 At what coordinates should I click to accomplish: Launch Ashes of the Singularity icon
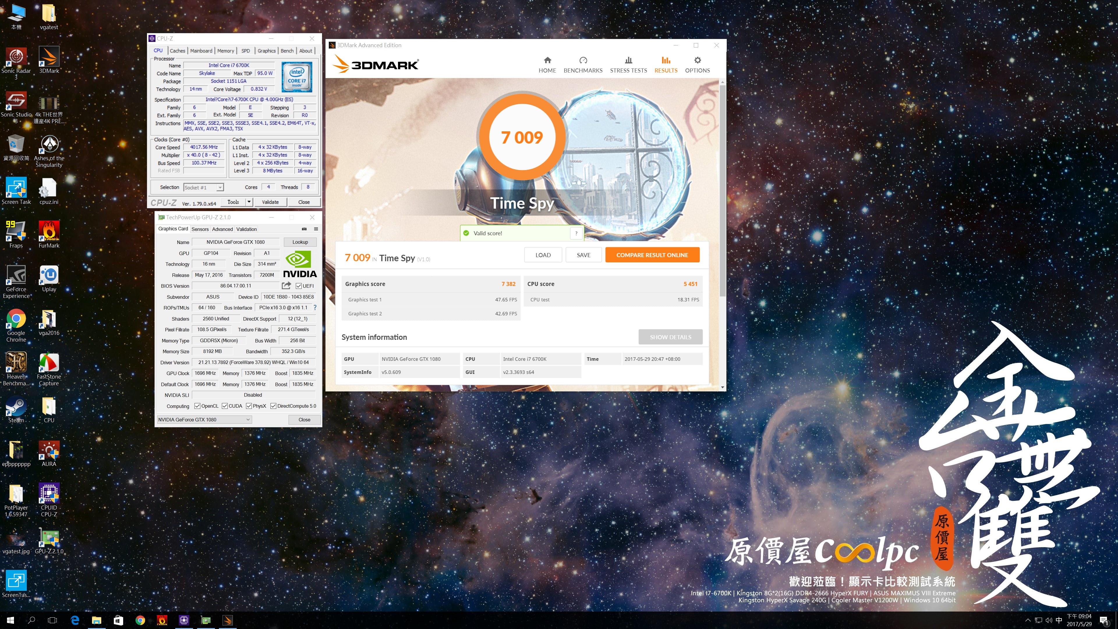pos(49,151)
